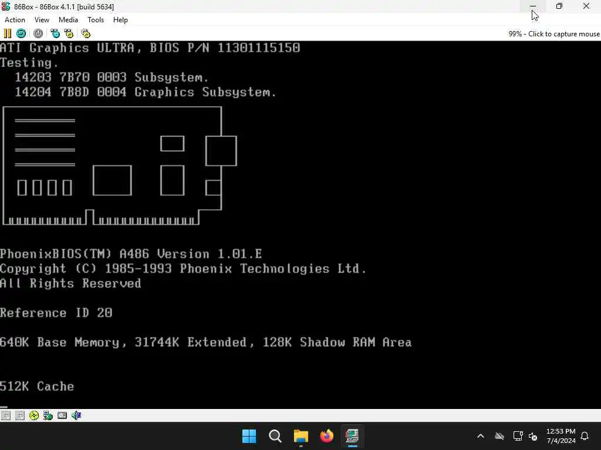Image resolution: width=601 pixels, height=450 pixels.
Task: Open the clock showing 12:53 PM
Action: coord(561,436)
